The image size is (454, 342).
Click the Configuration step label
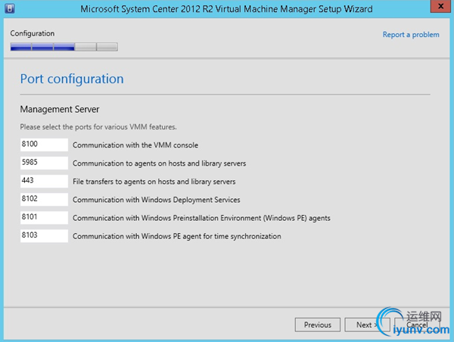[33, 33]
